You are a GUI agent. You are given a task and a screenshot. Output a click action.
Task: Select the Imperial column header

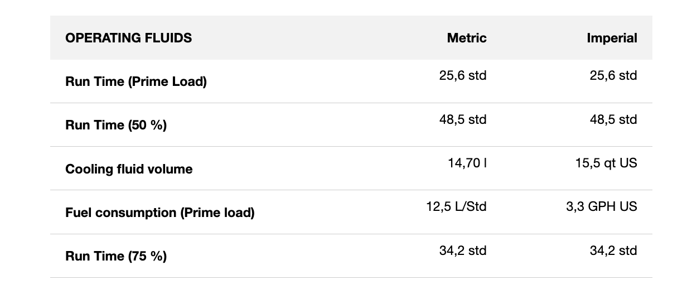[611, 38]
